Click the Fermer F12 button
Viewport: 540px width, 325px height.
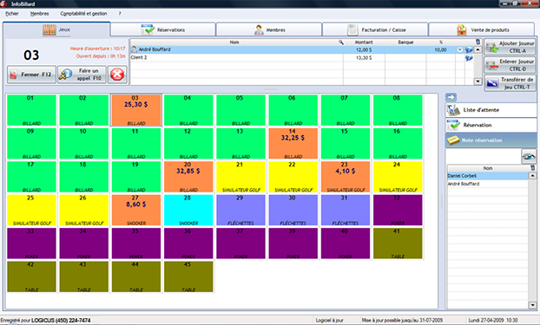click(31, 75)
